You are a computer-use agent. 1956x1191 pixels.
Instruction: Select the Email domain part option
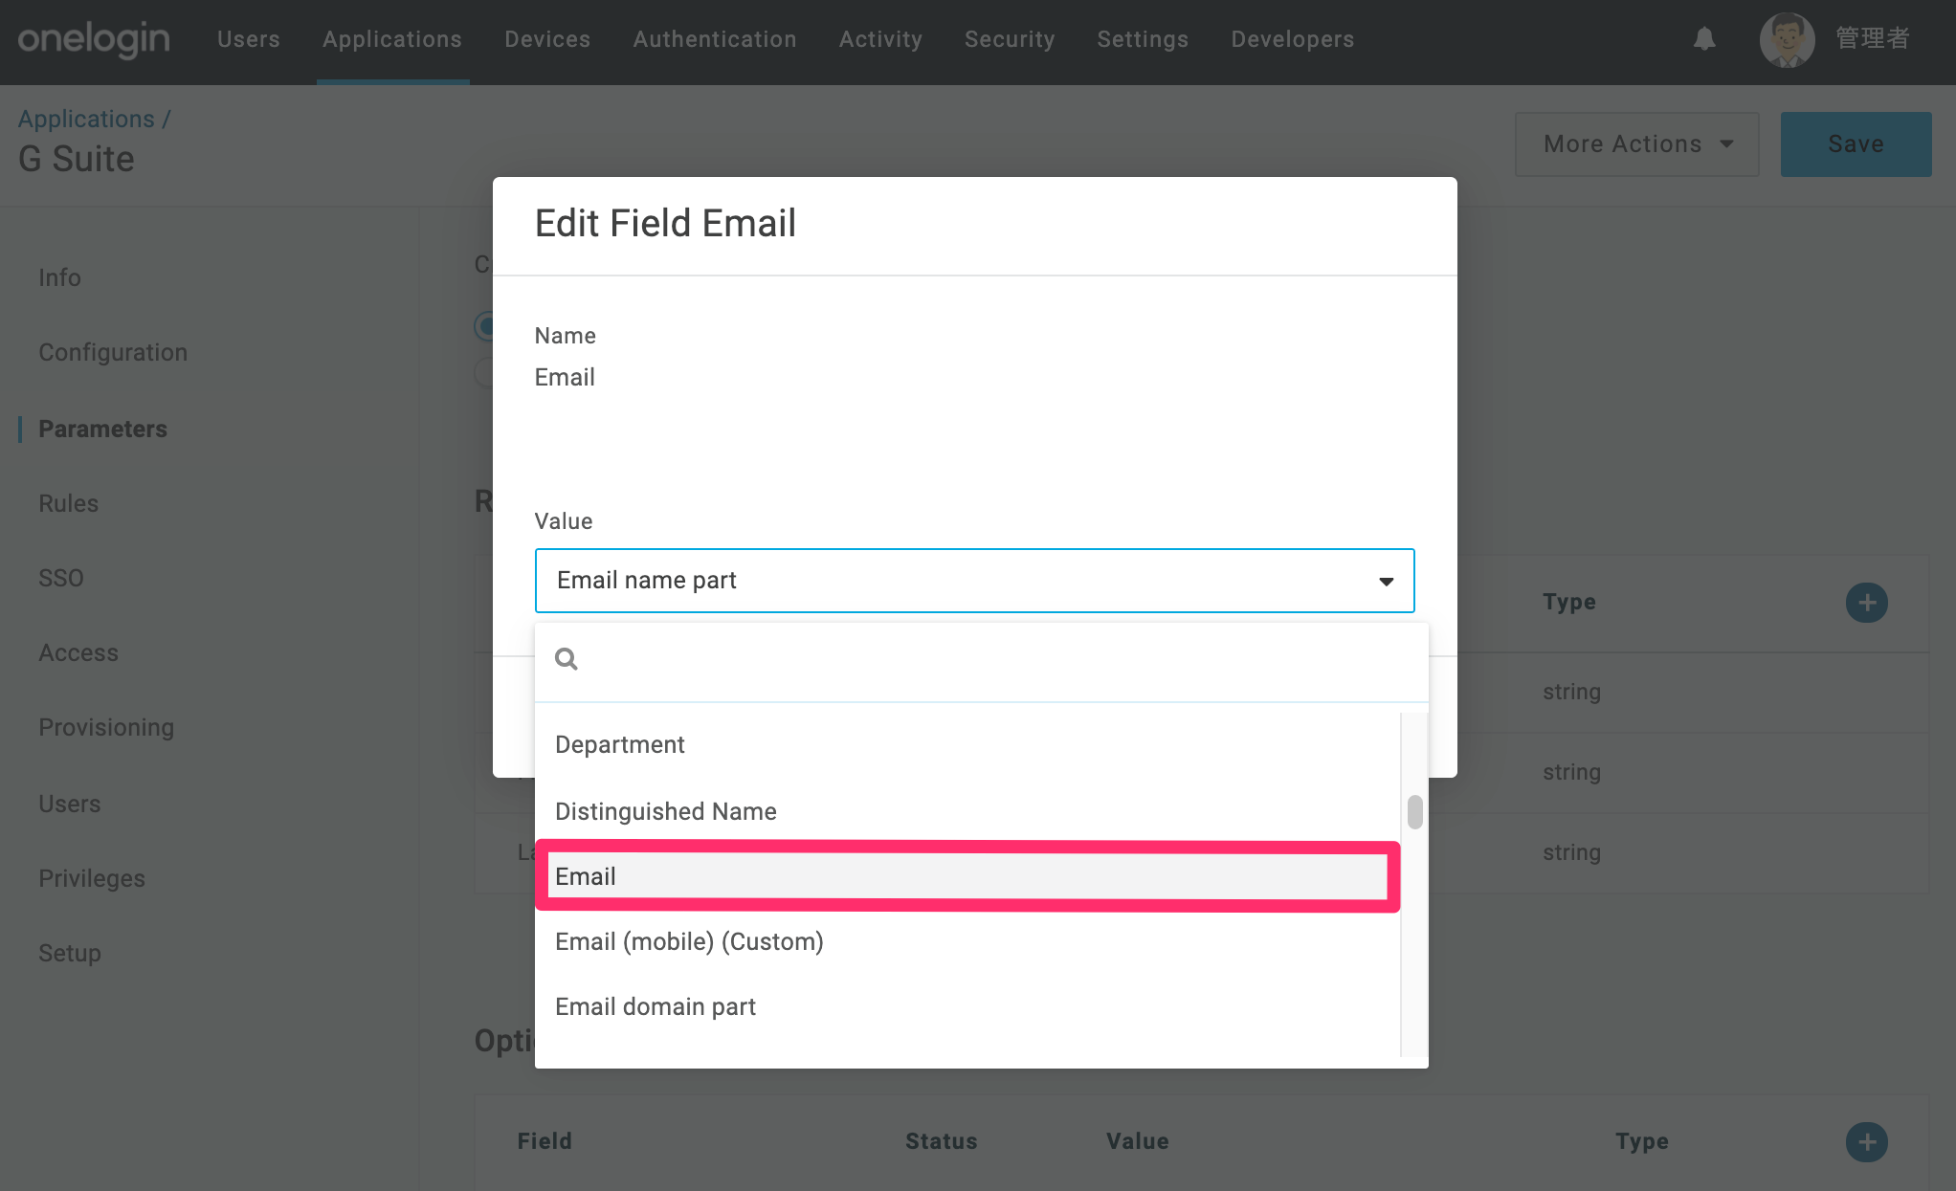[967, 1006]
